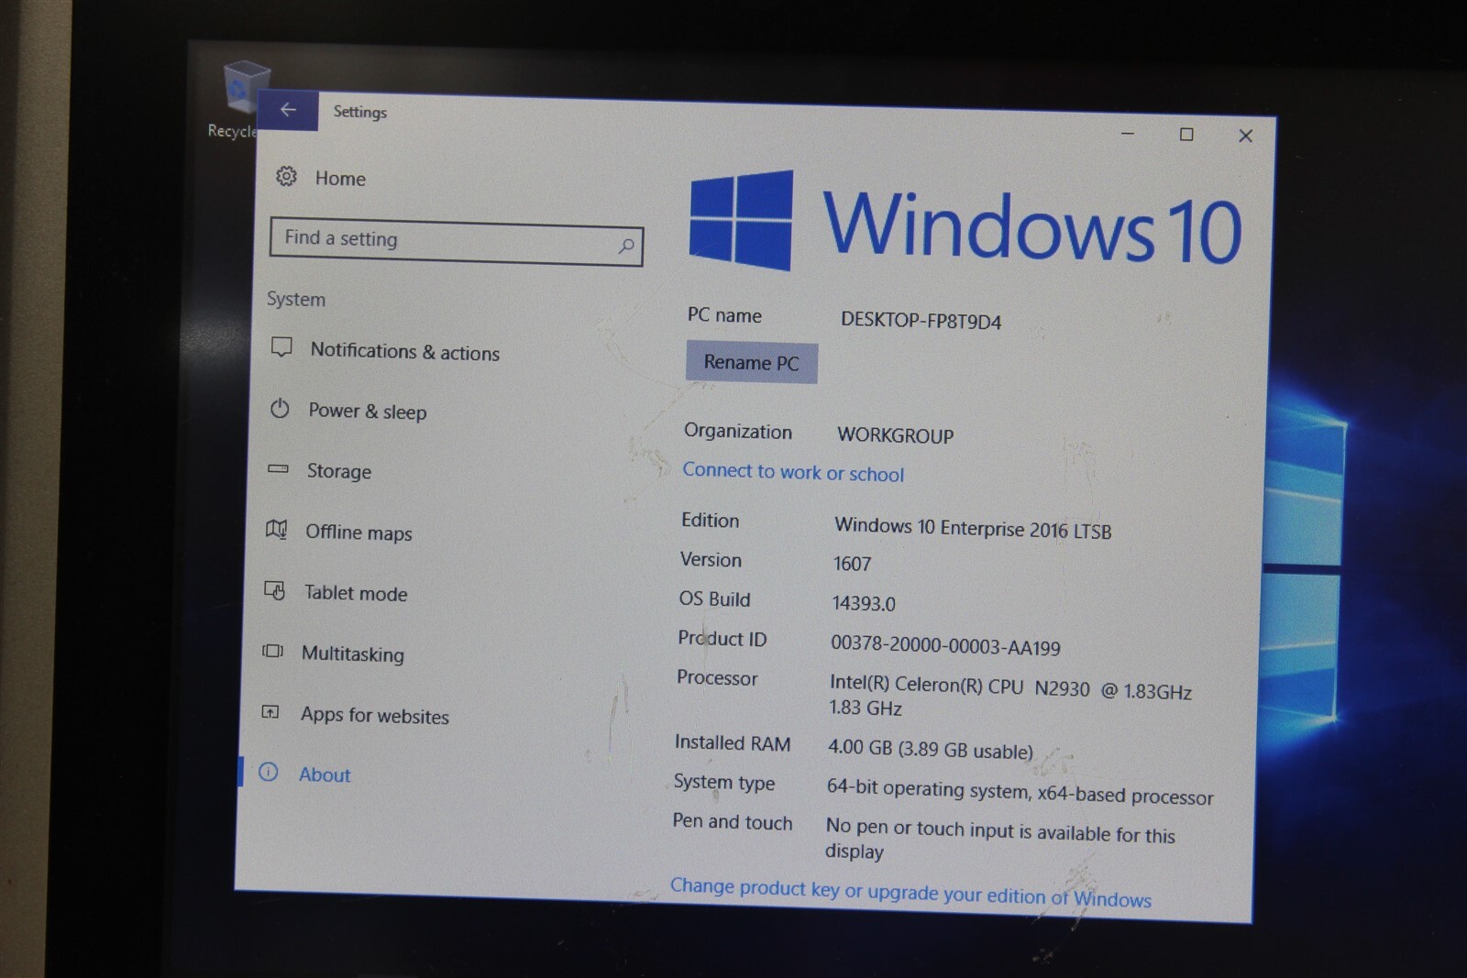Click Installed RAM value 4.00 GB

click(931, 749)
